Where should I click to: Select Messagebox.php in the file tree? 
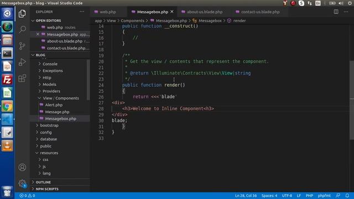60,119
